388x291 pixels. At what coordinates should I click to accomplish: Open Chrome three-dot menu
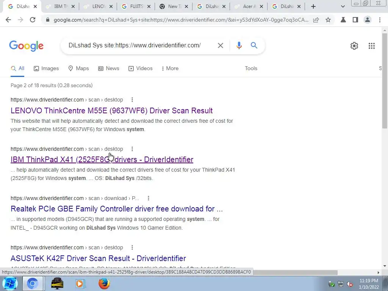coord(380,20)
